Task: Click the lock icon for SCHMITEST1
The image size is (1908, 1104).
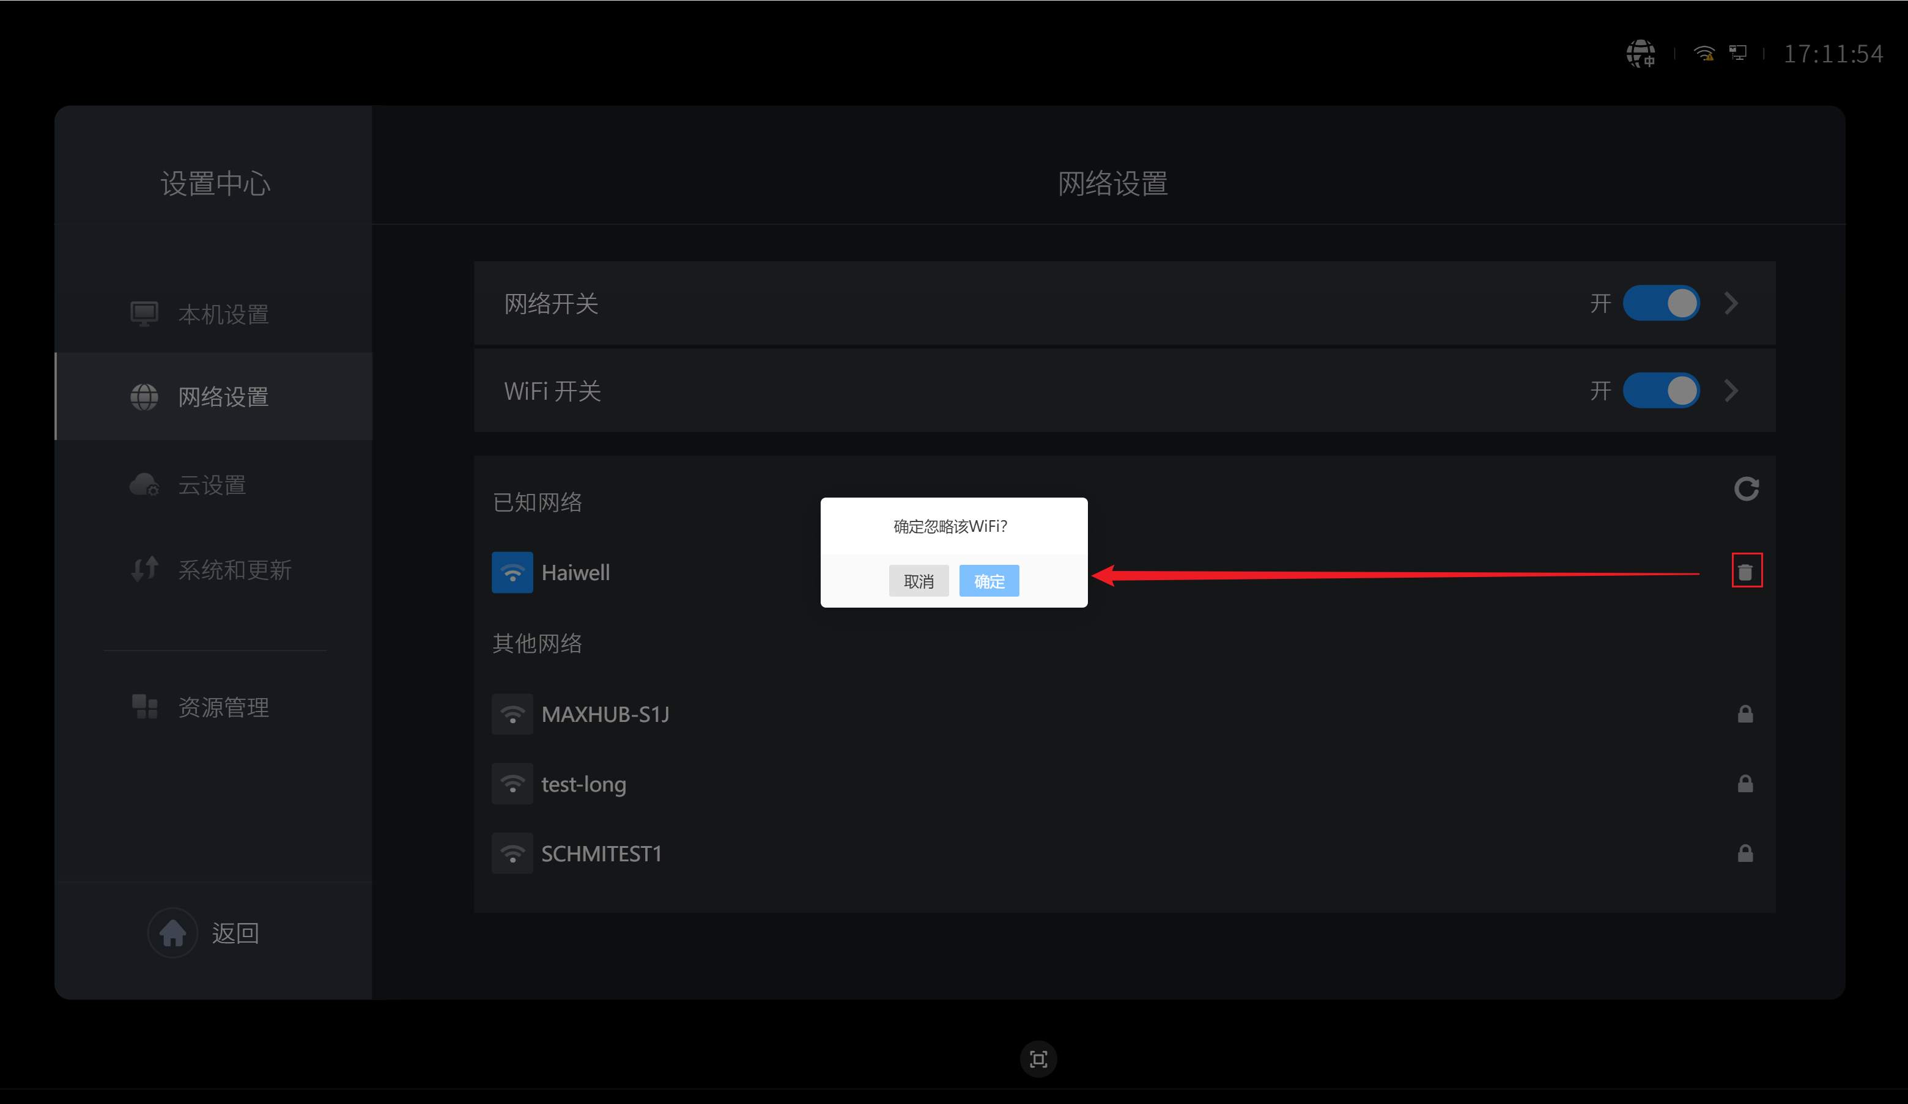Action: [1745, 853]
